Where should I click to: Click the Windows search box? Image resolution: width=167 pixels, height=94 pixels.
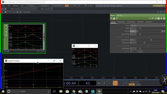(28, 91)
